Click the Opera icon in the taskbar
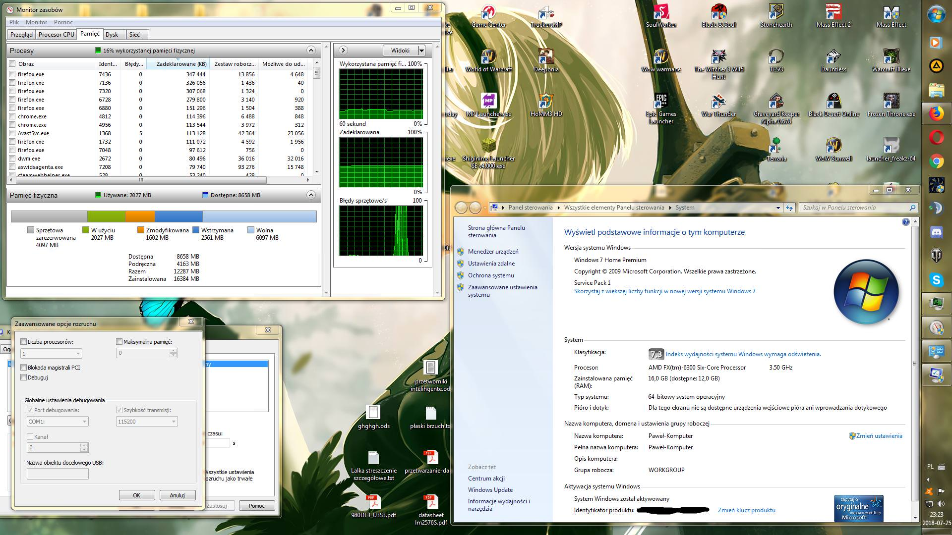The image size is (952, 535). coord(936,137)
